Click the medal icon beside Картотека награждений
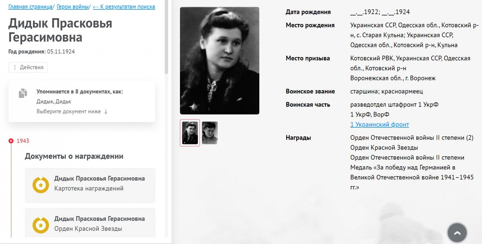The height and width of the screenshot is (244, 482). click(41, 185)
